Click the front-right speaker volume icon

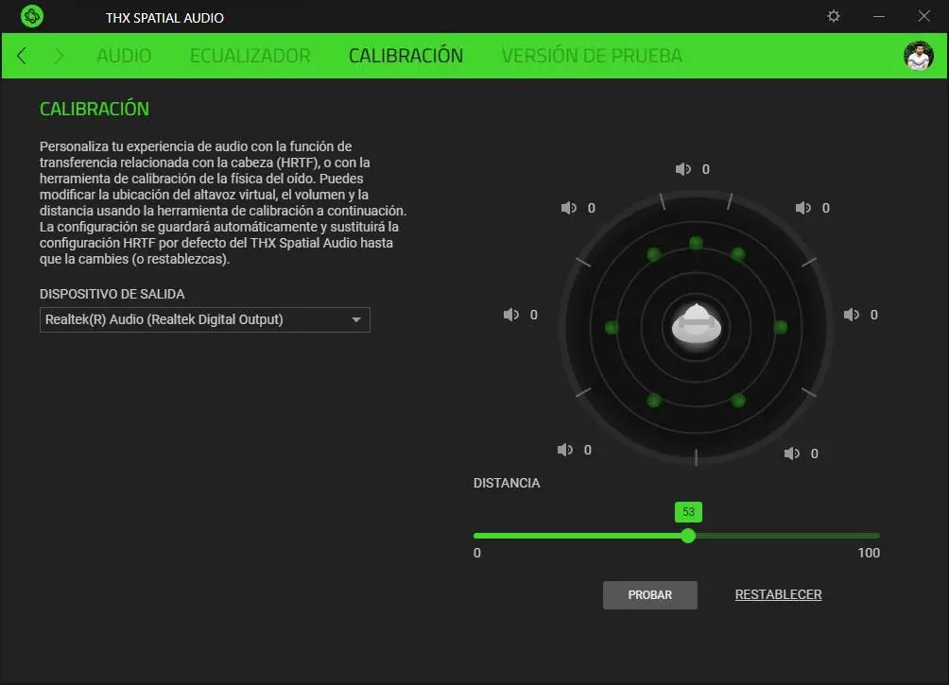pyautogui.click(x=803, y=208)
